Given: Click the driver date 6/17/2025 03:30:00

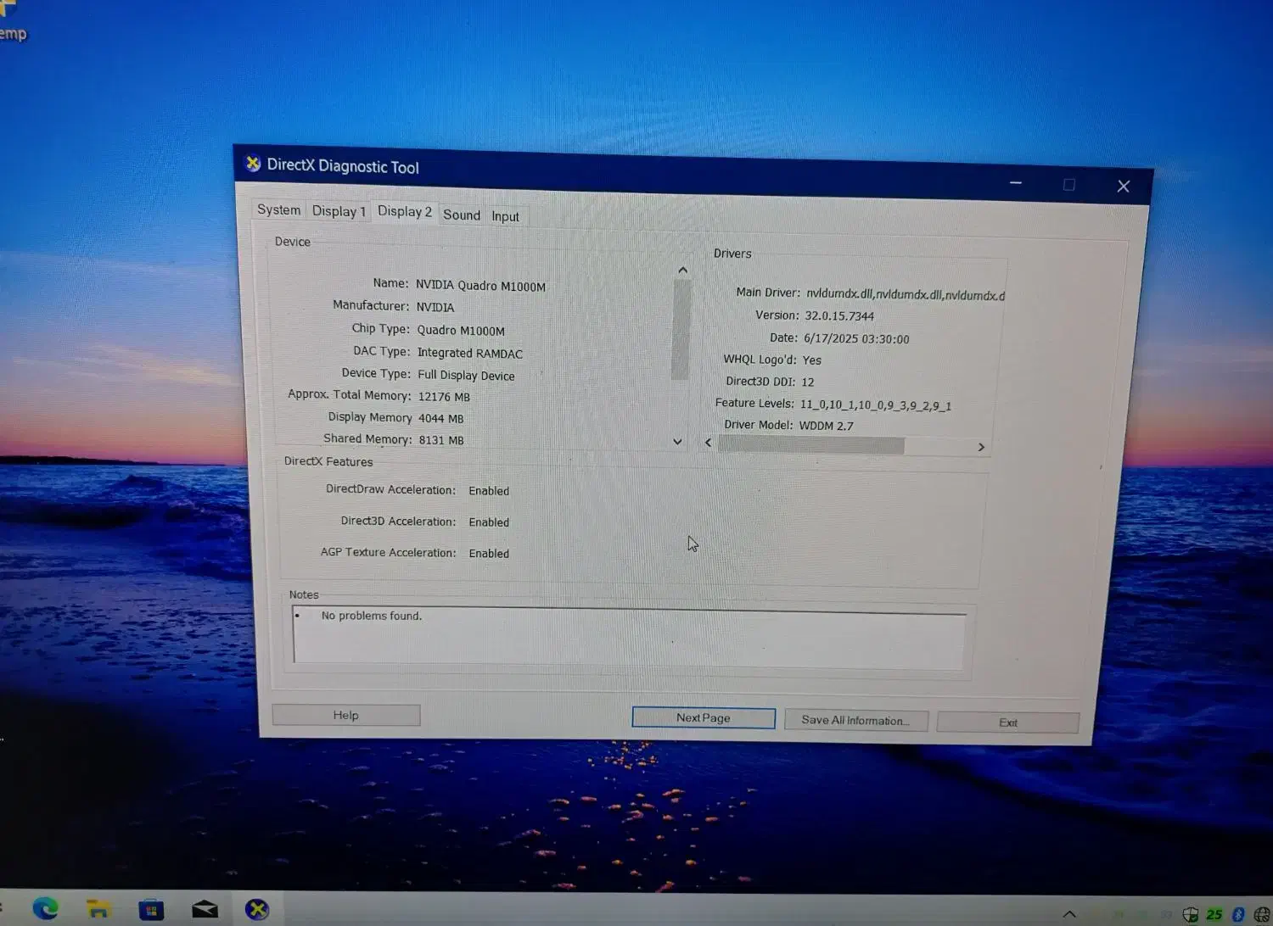Looking at the screenshot, I should tap(856, 339).
